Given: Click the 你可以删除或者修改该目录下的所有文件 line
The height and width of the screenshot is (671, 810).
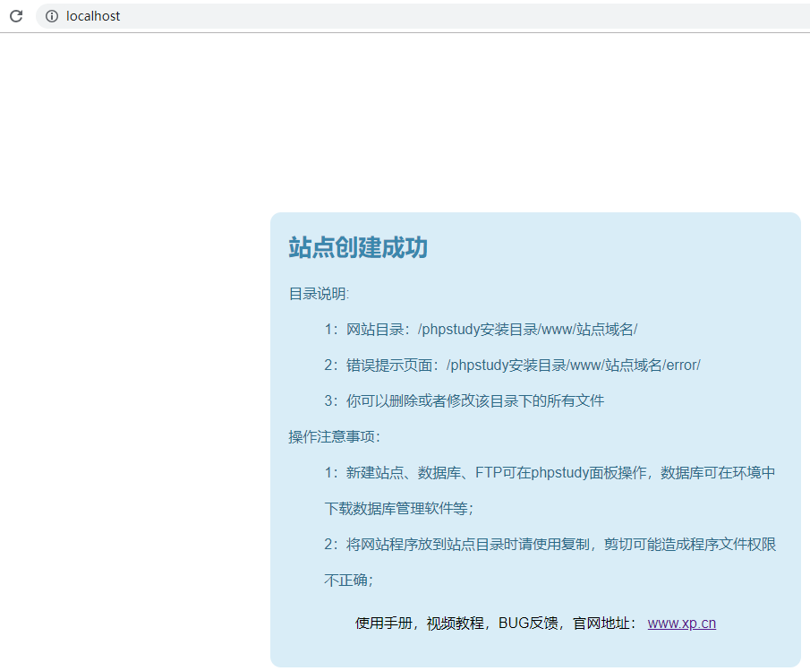Looking at the screenshot, I should (474, 401).
